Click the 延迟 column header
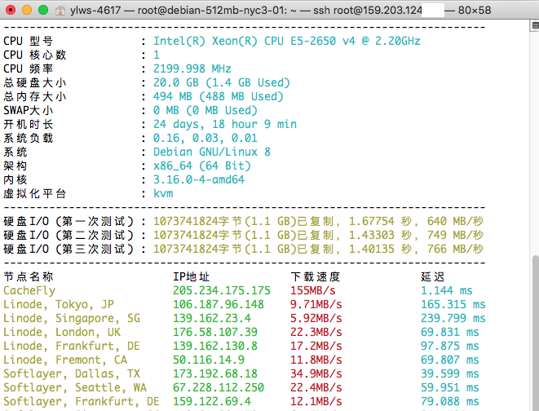The image size is (539, 411). (432, 276)
